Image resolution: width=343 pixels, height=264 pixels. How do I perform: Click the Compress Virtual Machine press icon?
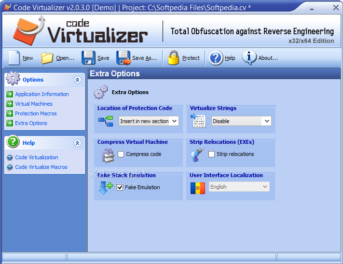[108, 155]
